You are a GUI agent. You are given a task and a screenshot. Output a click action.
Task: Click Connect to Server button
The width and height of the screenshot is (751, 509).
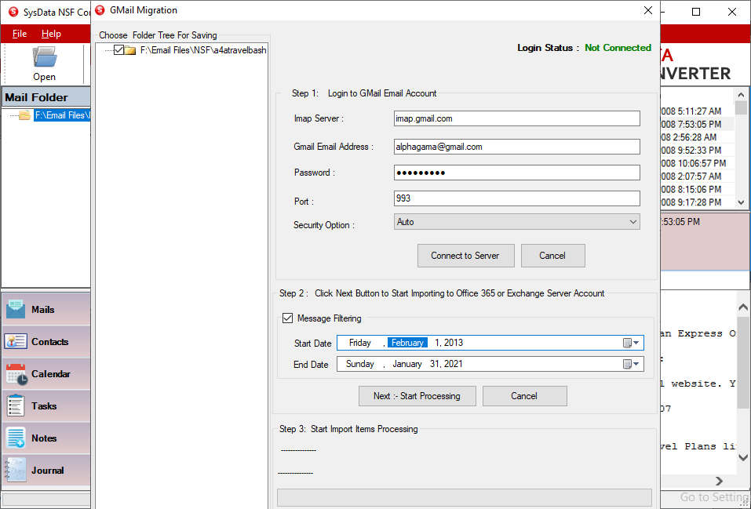(465, 256)
